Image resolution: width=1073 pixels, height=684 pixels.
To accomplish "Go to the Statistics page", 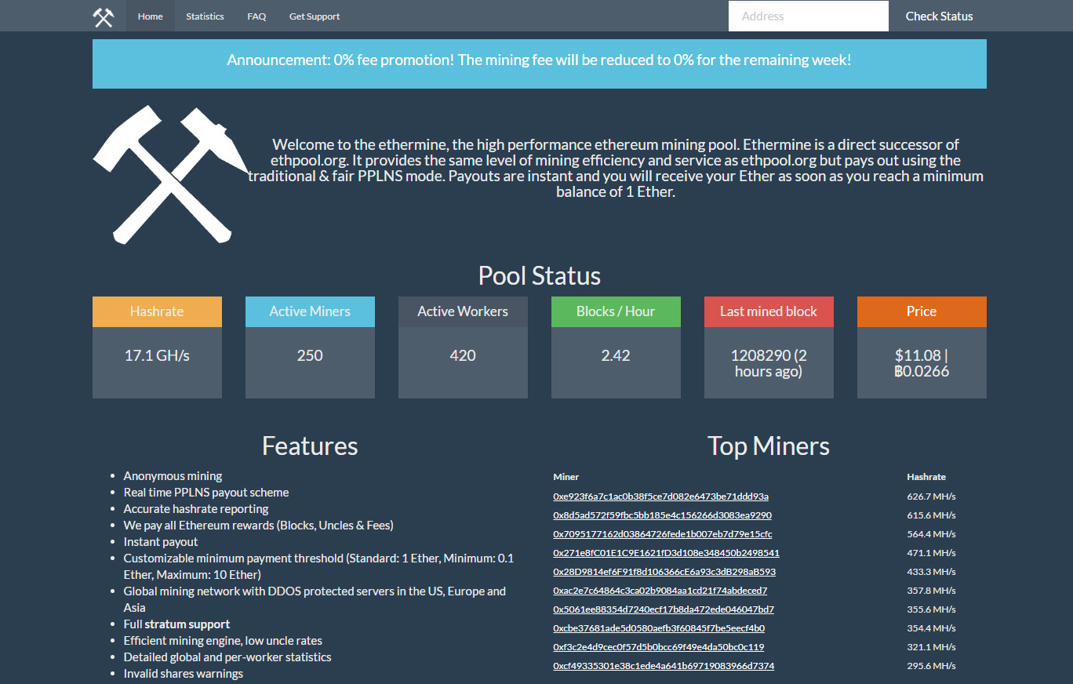I will pos(205,16).
